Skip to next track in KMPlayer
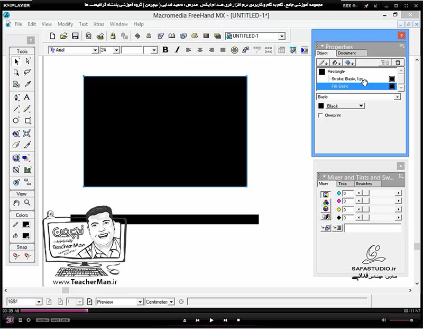This screenshot has width=423, height=329. click(x=225, y=320)
